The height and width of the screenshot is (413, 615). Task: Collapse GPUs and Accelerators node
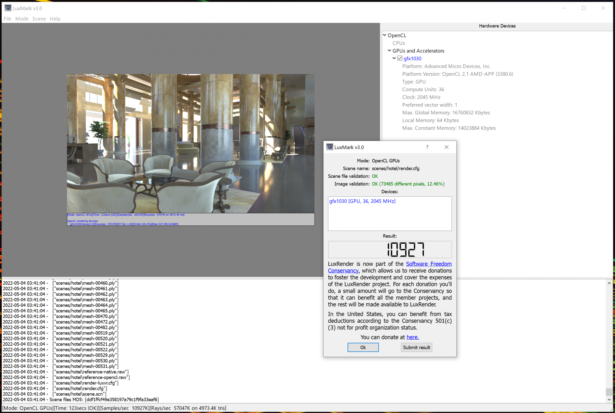click(389, 51)
